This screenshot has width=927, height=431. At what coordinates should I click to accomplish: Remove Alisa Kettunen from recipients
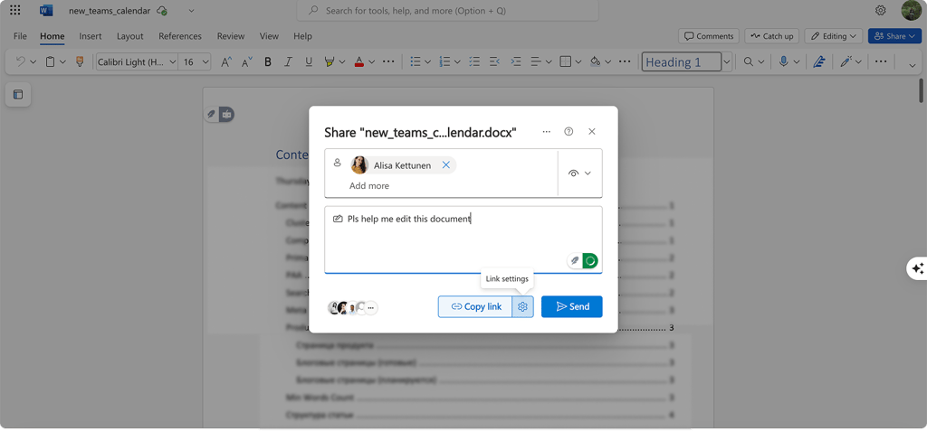[445, 165]
